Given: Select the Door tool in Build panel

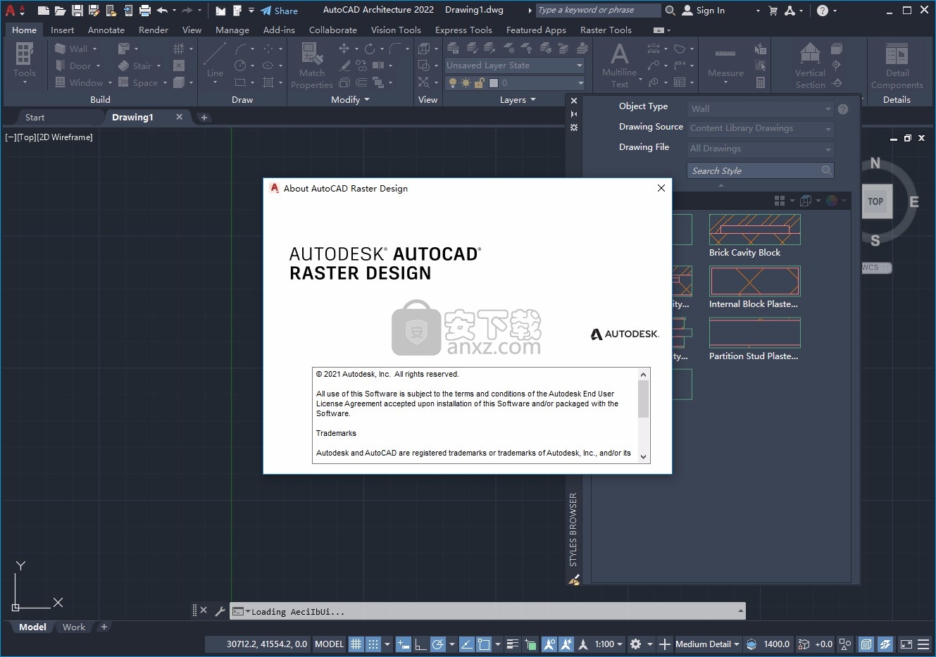Looking at the screenshot, I should coord(73,65).
